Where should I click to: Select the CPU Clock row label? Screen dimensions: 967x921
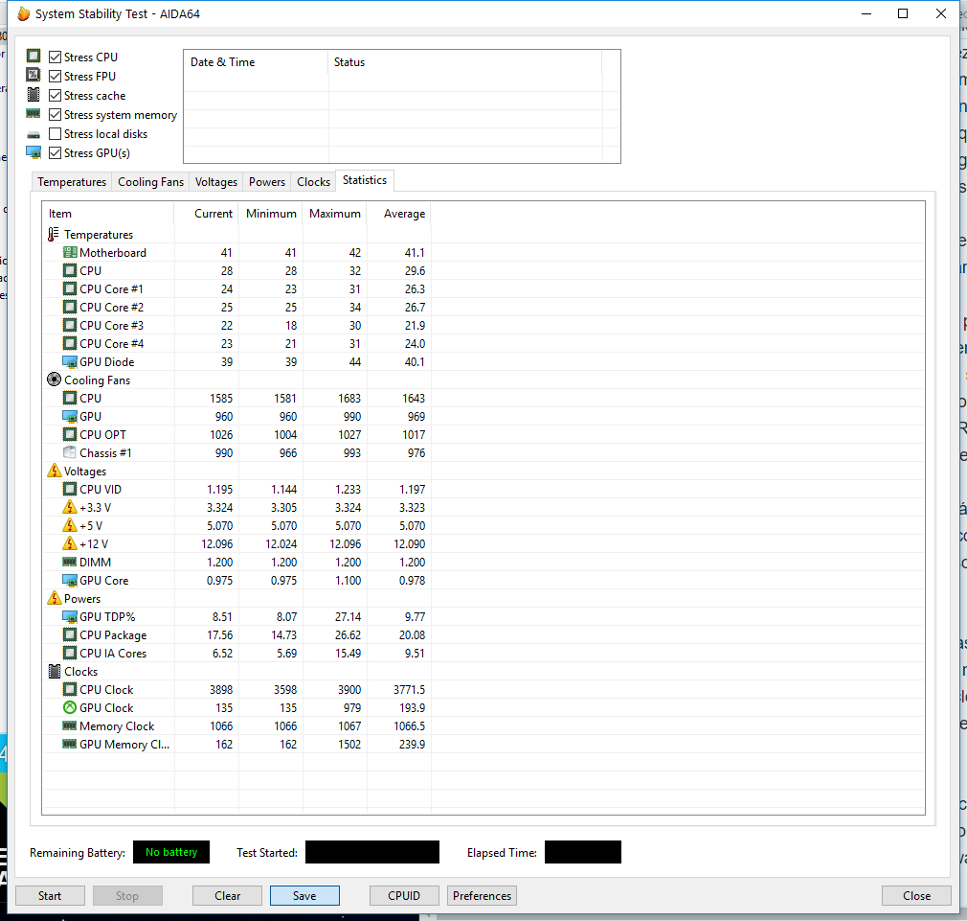[x=106, y=689]
